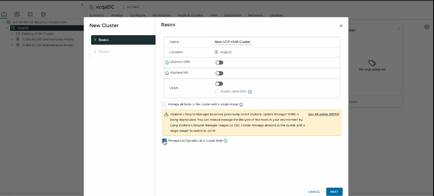434x196 pixels.
Task: Collapse the sc2-10-186-52-162 vCenter tree node
Action: coord(3,22)
